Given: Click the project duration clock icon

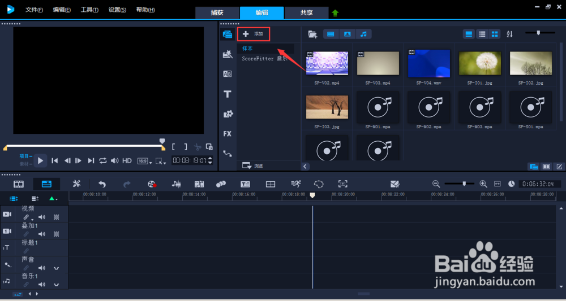Looking at the screenshot, I should 512,184.
